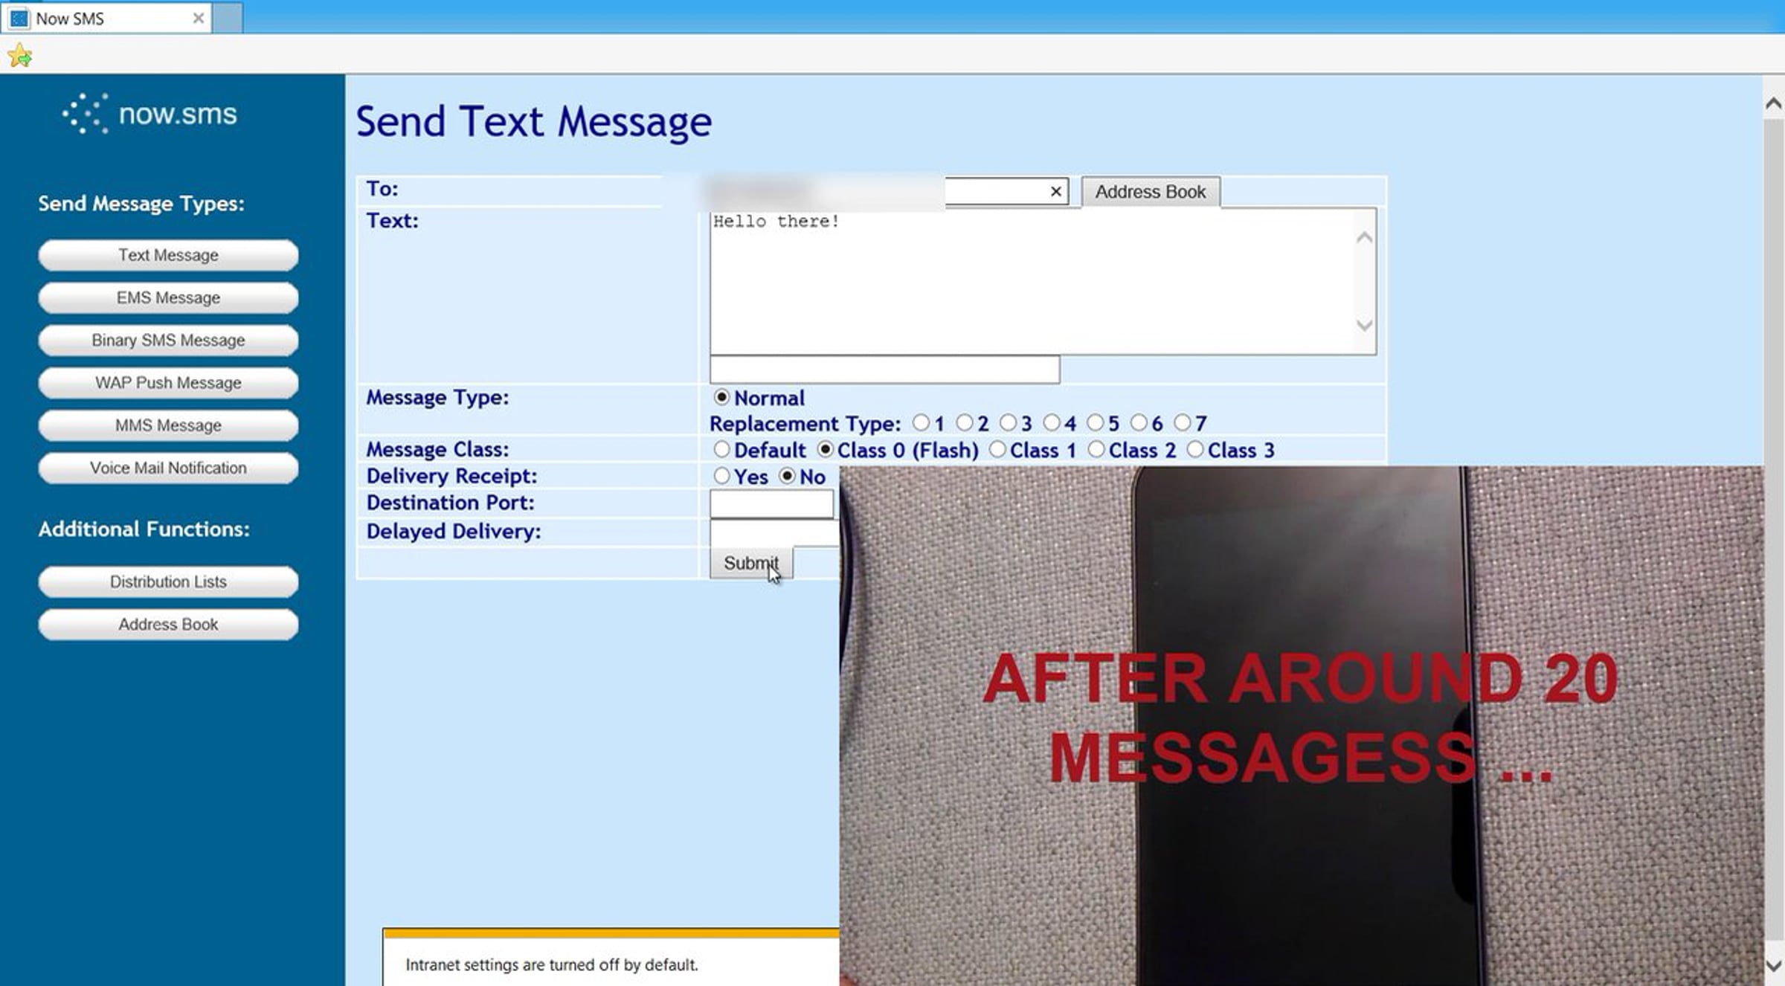
Task: Clear the To field with X
Action: pos(1055,192)
